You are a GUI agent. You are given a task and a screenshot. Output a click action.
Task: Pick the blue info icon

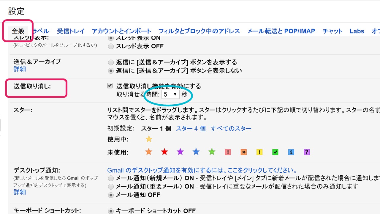pyautogui.click(x=291, y=152)
